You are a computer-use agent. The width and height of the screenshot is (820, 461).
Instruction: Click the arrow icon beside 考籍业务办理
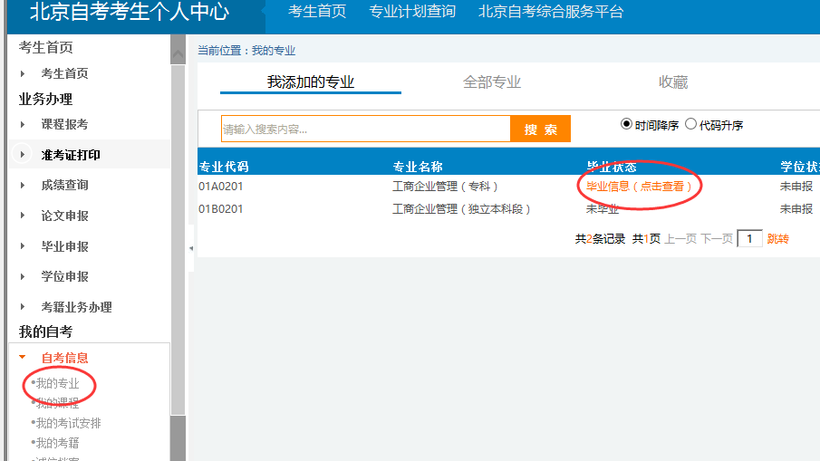click(23, 307)
